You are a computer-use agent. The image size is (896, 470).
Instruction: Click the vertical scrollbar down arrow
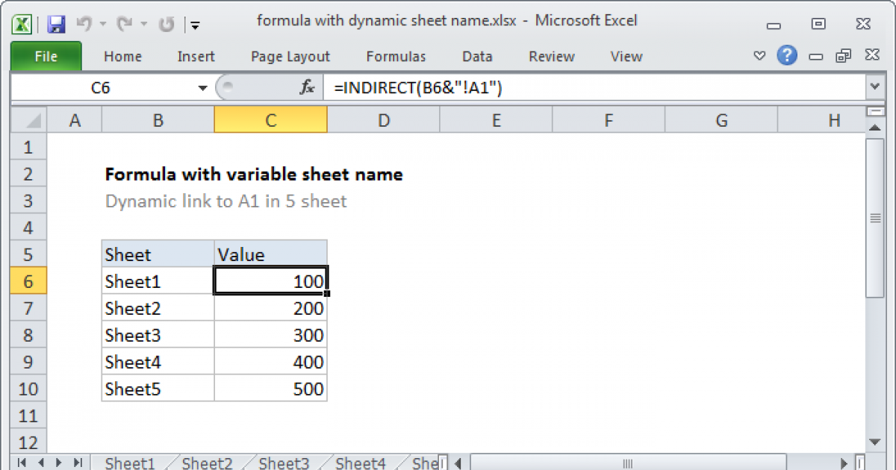[x=874, y=441]
